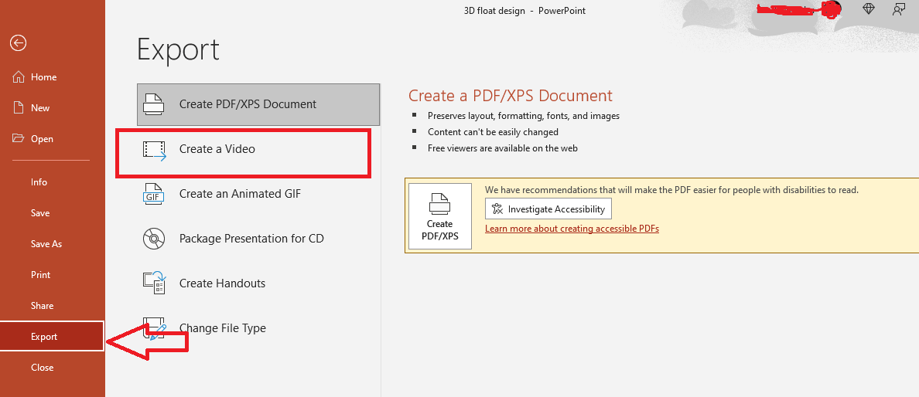
Task: Click the Create Handouts icon
Action: [x=155, y=283]
